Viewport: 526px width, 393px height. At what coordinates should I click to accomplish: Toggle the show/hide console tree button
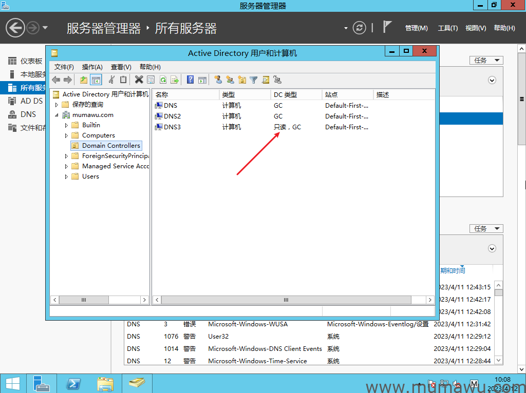pos(96,80)
